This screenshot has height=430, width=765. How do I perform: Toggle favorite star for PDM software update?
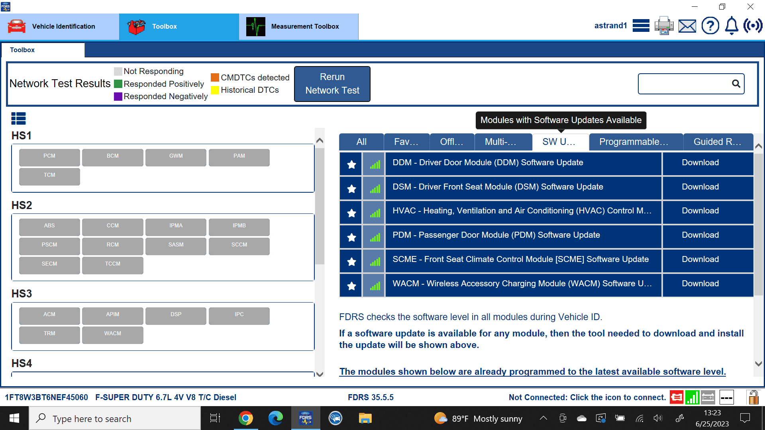[351, 237]
